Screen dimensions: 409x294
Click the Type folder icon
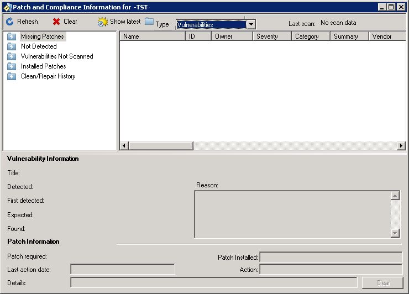coord(149,22)
